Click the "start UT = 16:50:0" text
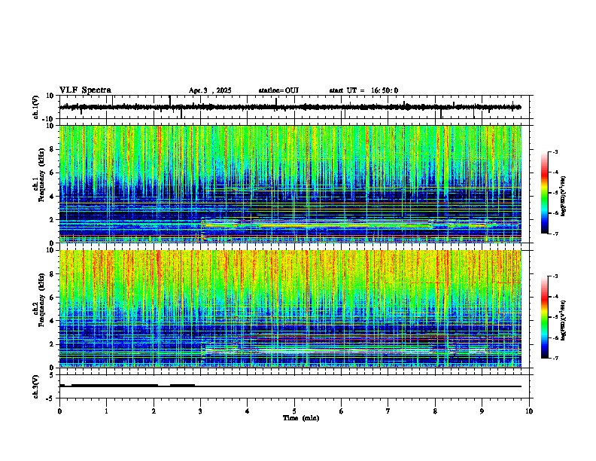Screen dimensions: 596x461 tap(363, 90)
